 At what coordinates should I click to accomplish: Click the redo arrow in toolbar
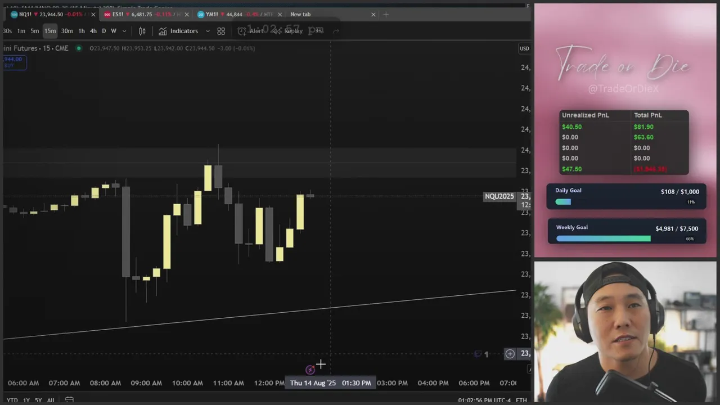(336, 31)
